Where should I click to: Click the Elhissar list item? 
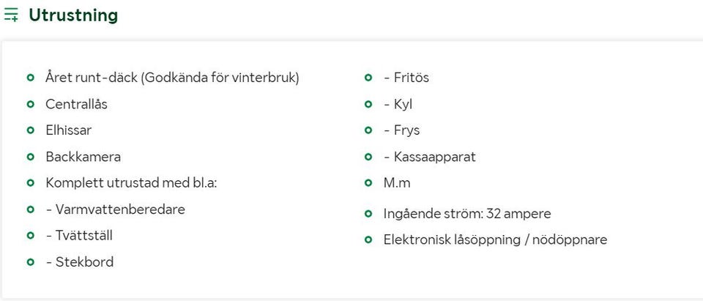[x=69, y=130]
